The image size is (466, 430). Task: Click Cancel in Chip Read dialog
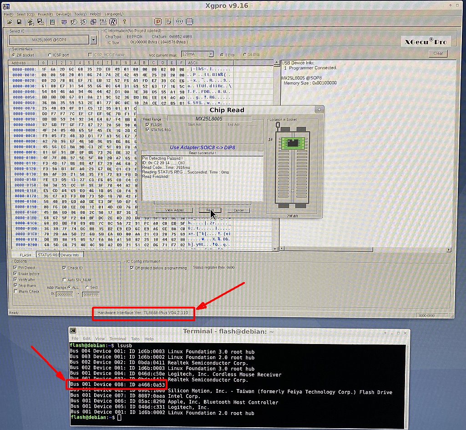pyautogui.click(x=238, y=210)
